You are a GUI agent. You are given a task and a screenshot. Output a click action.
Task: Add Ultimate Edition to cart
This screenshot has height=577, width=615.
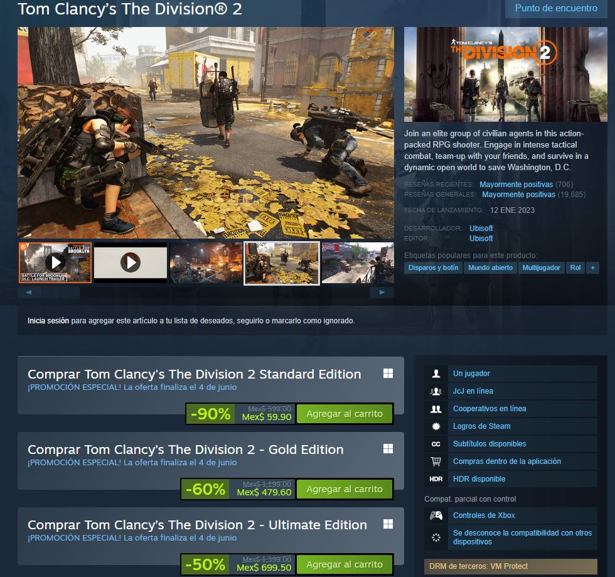345,564
